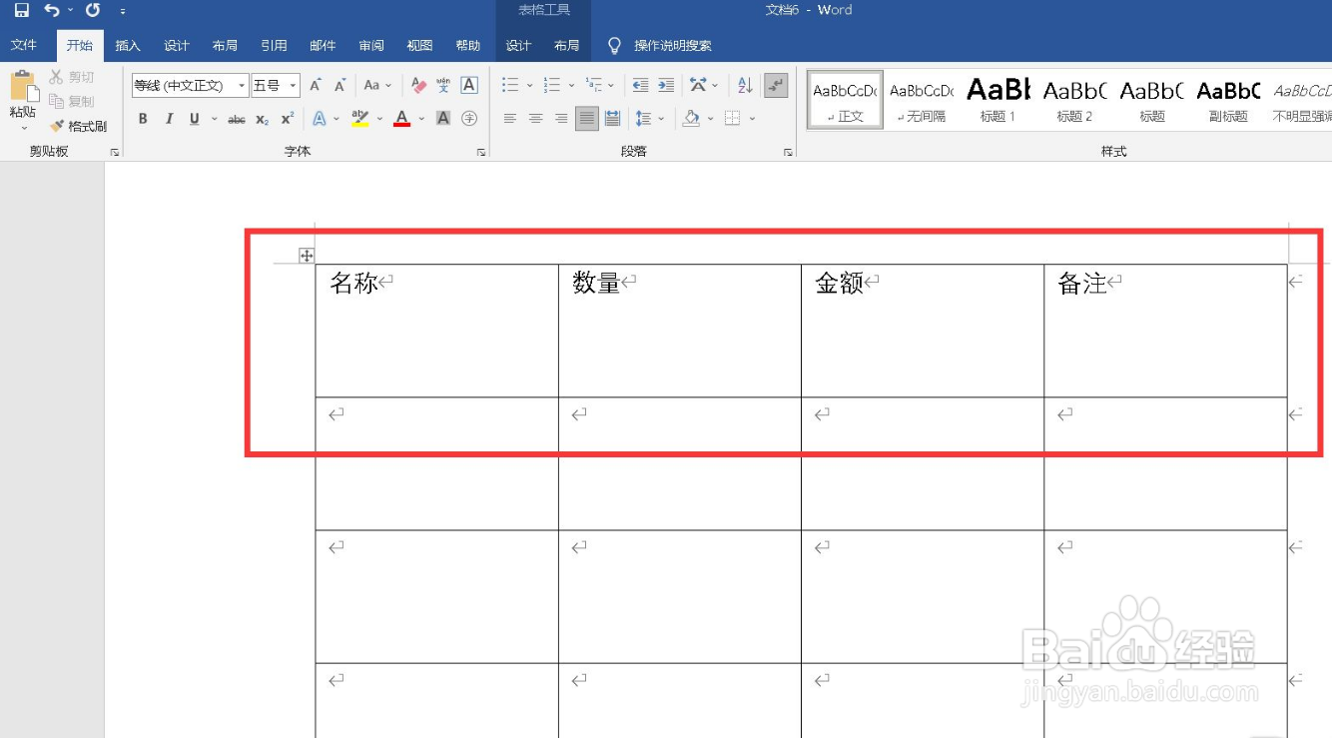Switch to the 引用 (References) tab
Image resolution: width=1332 pixels, height=738 pixels.
pos(274,46)
